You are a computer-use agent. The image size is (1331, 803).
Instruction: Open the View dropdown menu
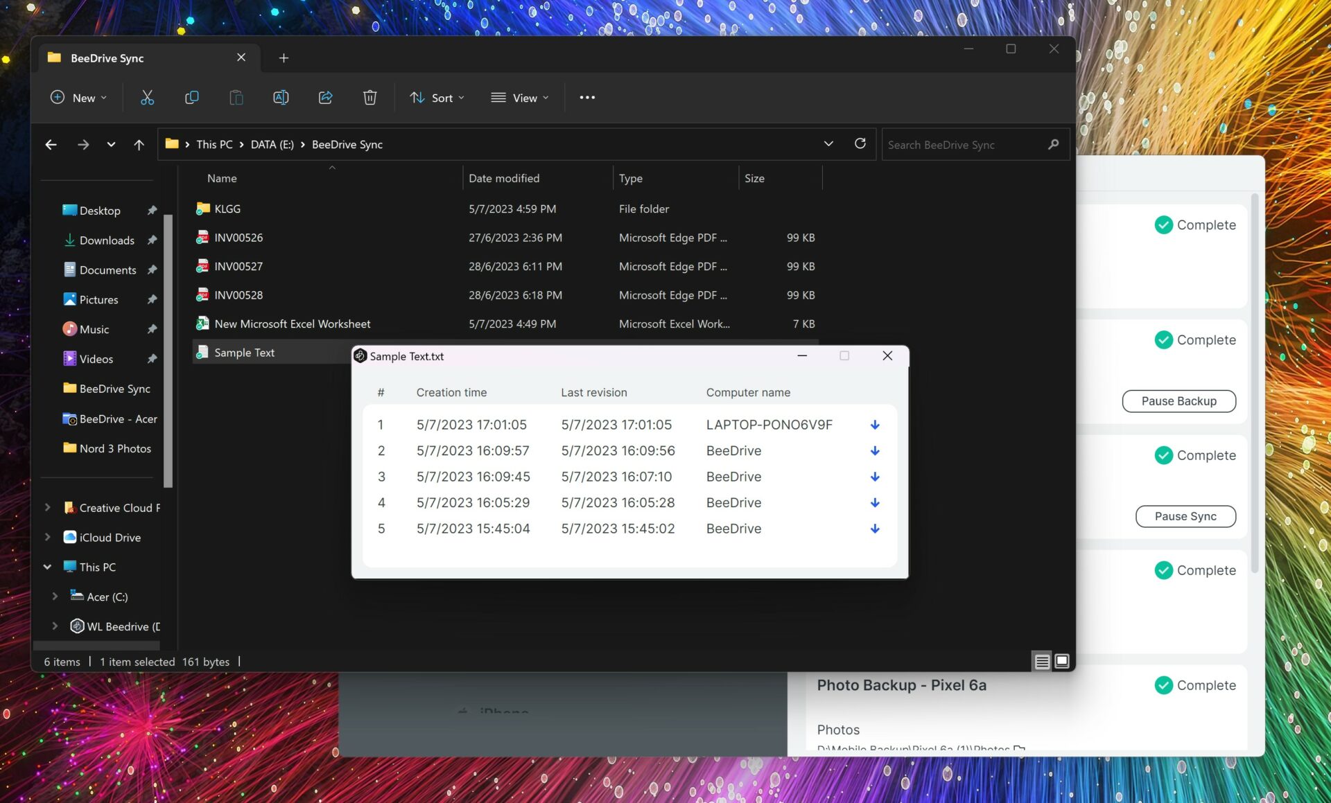coord(520,98)
